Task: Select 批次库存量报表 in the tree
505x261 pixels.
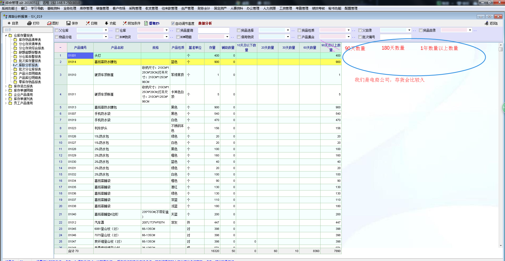Action: [30, 61]
